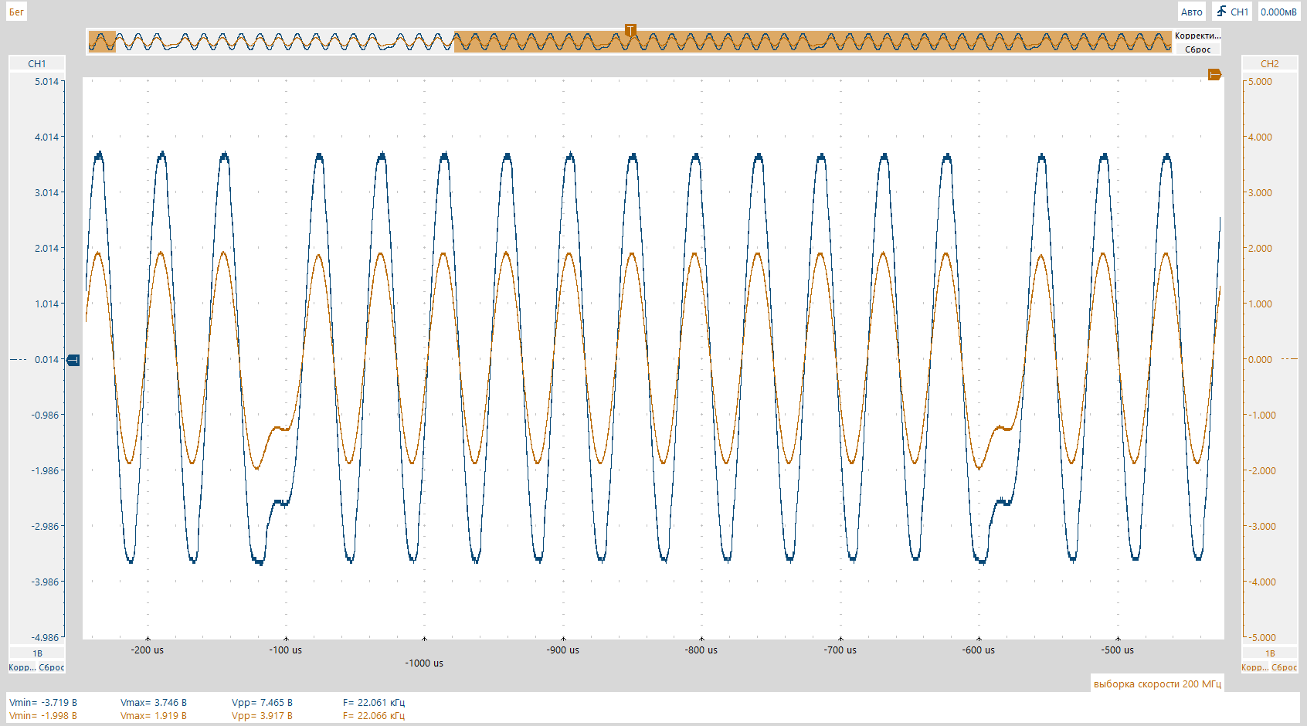Select blue F= 22.061 кГц measurement
Viewport: 1307px width, 726px height.
[374, 702]
